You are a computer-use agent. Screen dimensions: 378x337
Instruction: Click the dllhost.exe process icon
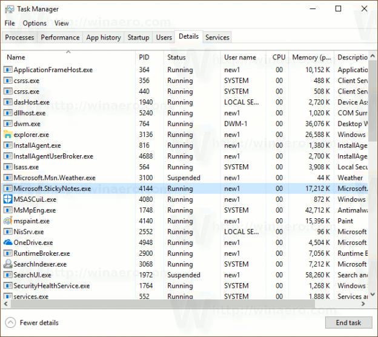pyautogui.click(x=8, y=113)
